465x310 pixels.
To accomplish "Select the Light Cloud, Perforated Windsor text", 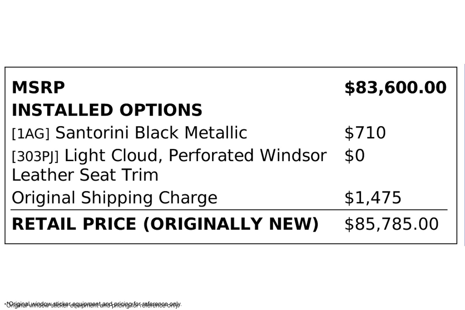I will click(195, 155).
